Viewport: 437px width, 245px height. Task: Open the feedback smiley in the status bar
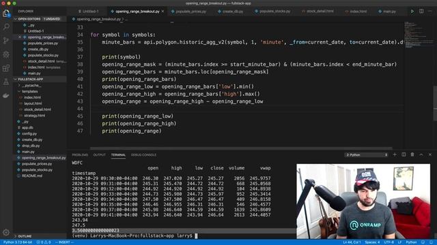tap(423, 242)
